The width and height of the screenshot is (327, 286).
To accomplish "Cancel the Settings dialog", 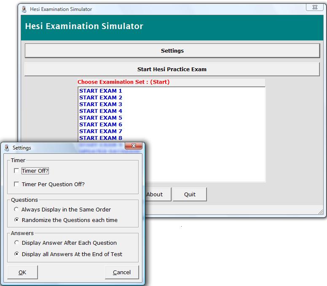I will coord(122,272).
